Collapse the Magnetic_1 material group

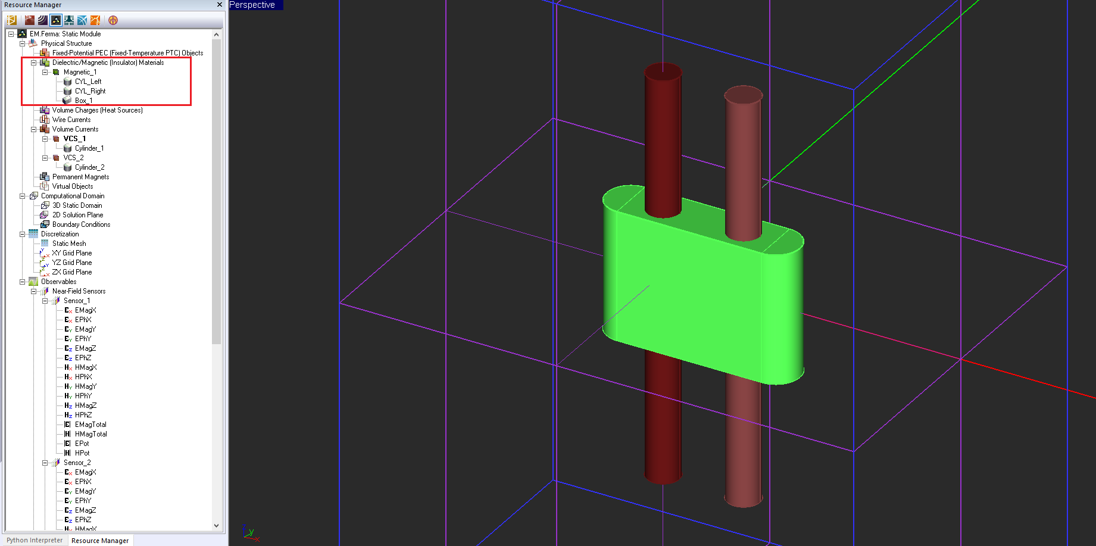pyautogui.click(x=45, y=72)
